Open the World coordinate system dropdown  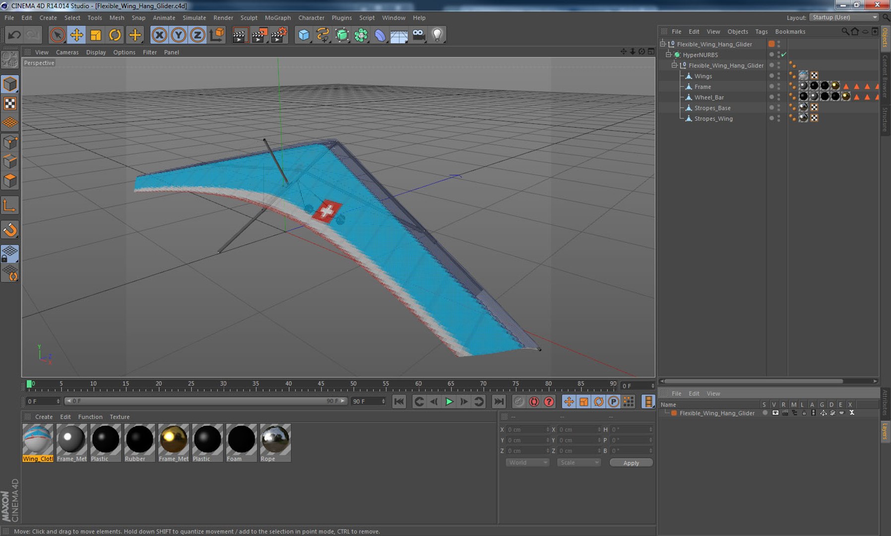527,463
